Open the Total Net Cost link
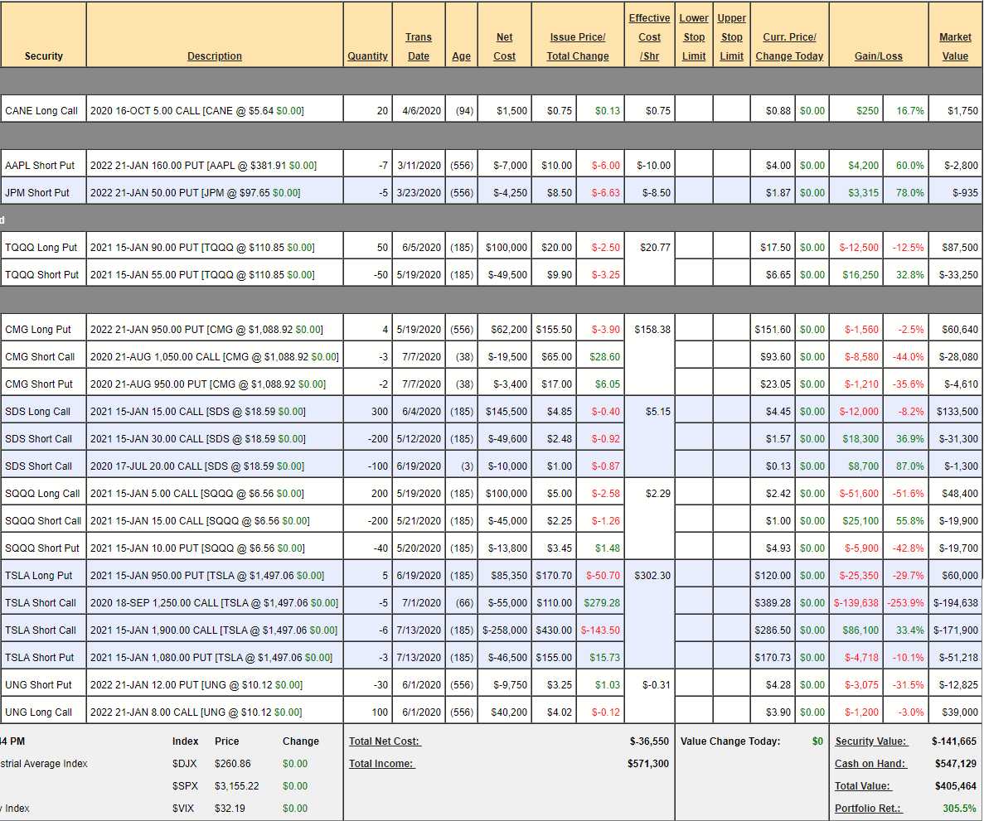984x821 pixels. tap(385, 741)
